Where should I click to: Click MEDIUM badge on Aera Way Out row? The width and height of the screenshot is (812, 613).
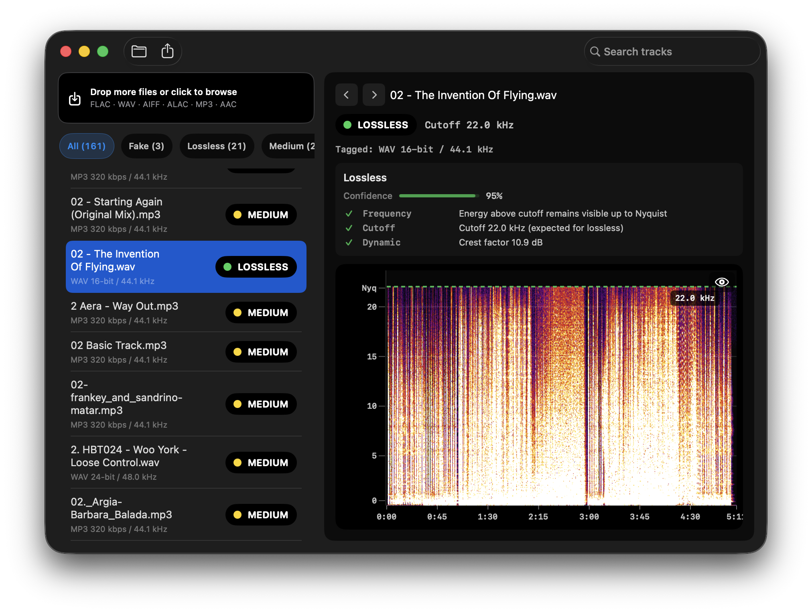click(x=261, y=313)
